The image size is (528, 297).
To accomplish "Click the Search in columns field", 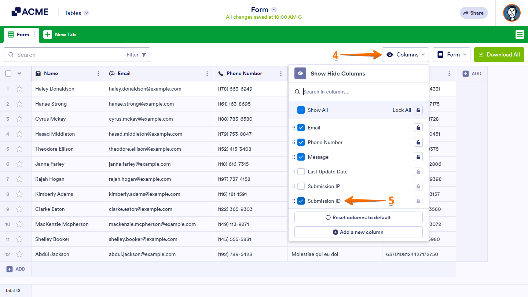I will click(x=363, y=92).
